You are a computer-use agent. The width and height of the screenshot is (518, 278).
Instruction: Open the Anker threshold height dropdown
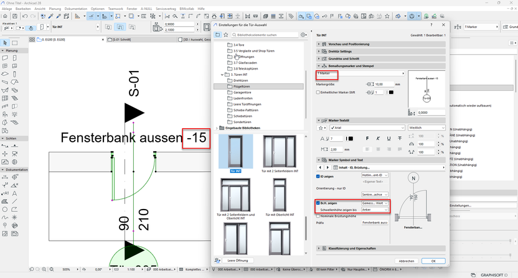[375, 210]
